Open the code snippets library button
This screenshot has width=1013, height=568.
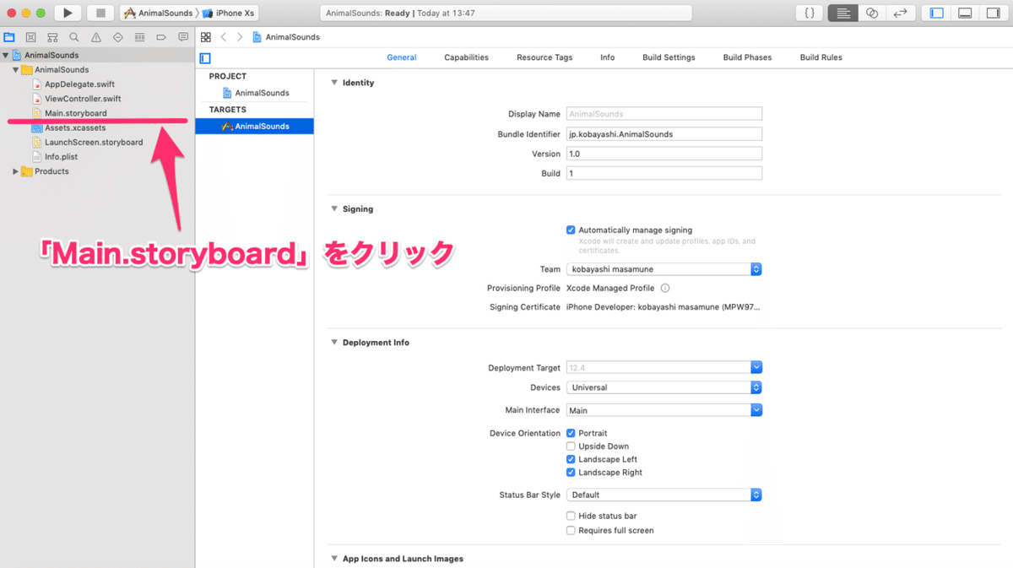tap(810, 13)
